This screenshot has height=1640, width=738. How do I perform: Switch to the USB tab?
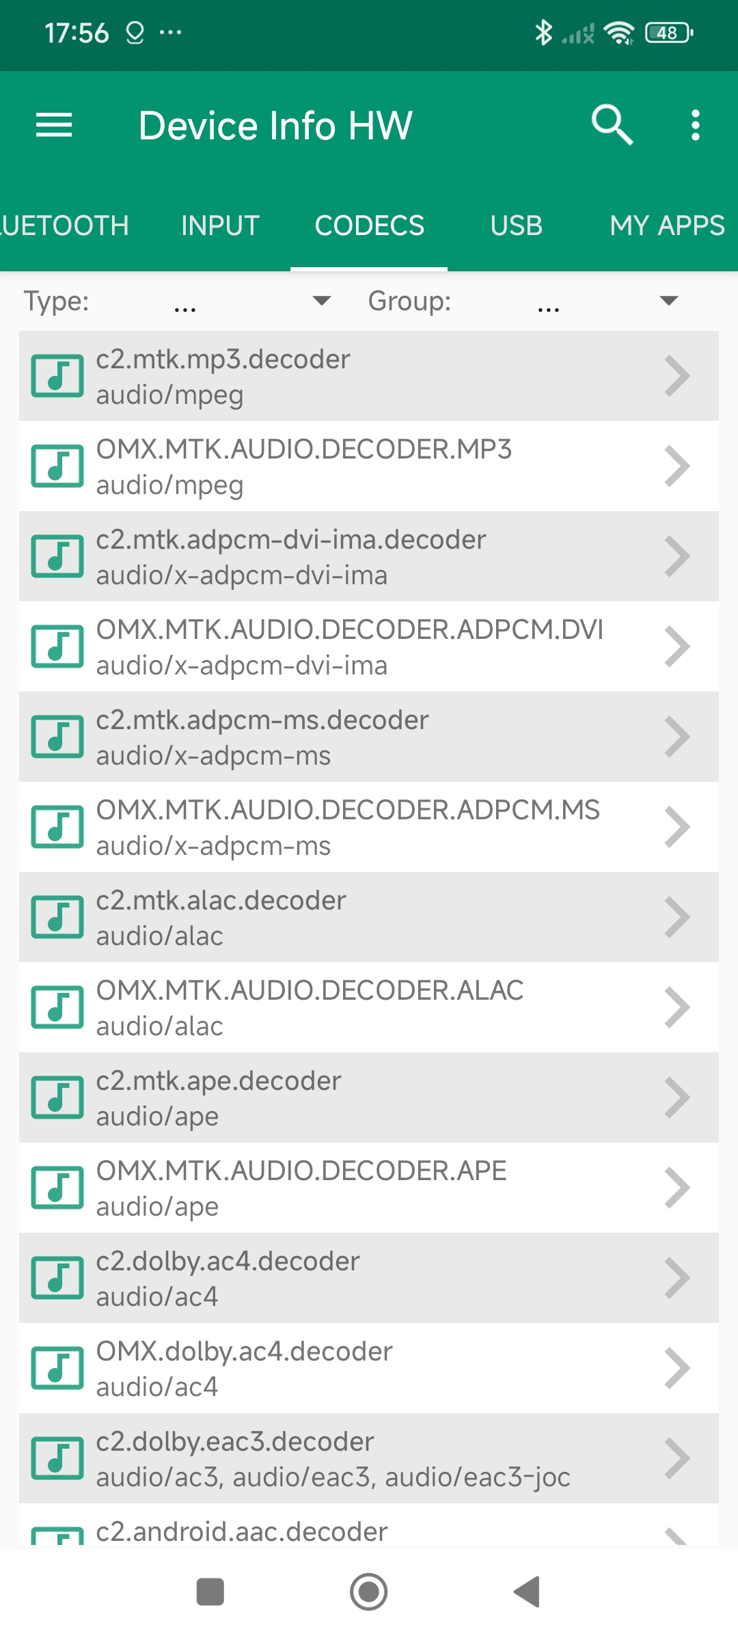point(516,225)
